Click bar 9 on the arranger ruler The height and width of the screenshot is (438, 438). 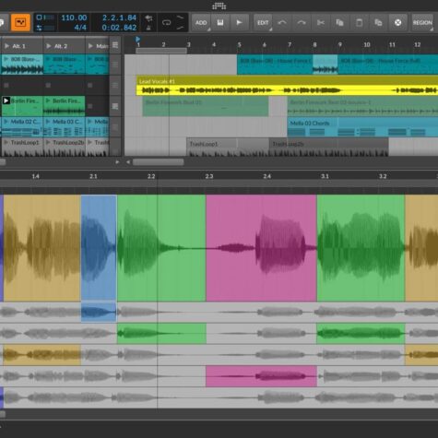tap(340, 45)
